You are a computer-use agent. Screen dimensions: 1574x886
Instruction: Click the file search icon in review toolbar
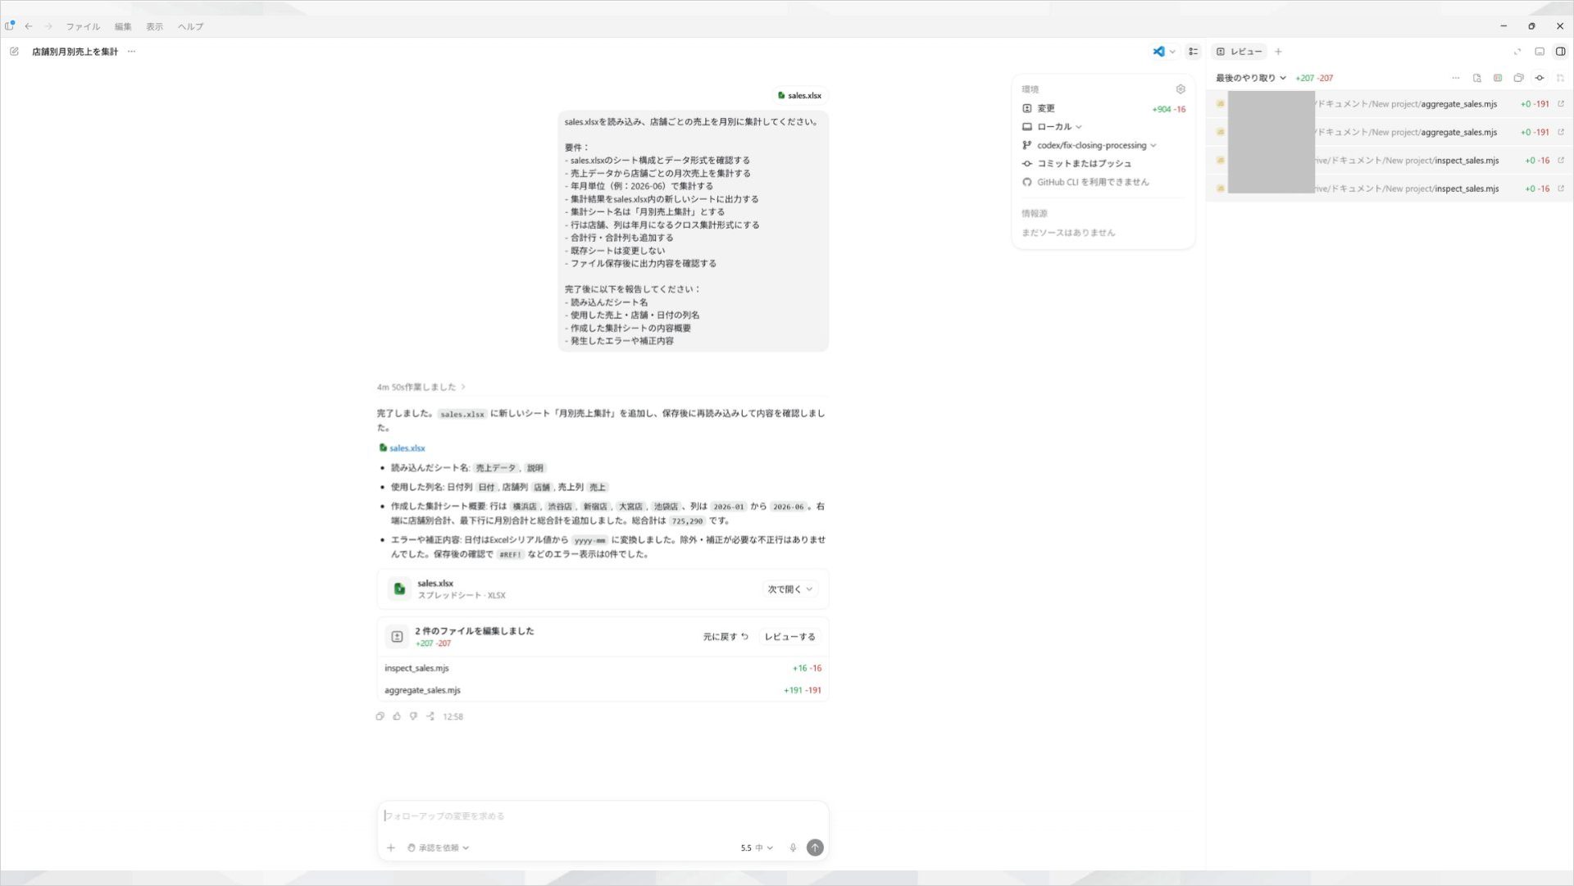(x=1477, y=78)
